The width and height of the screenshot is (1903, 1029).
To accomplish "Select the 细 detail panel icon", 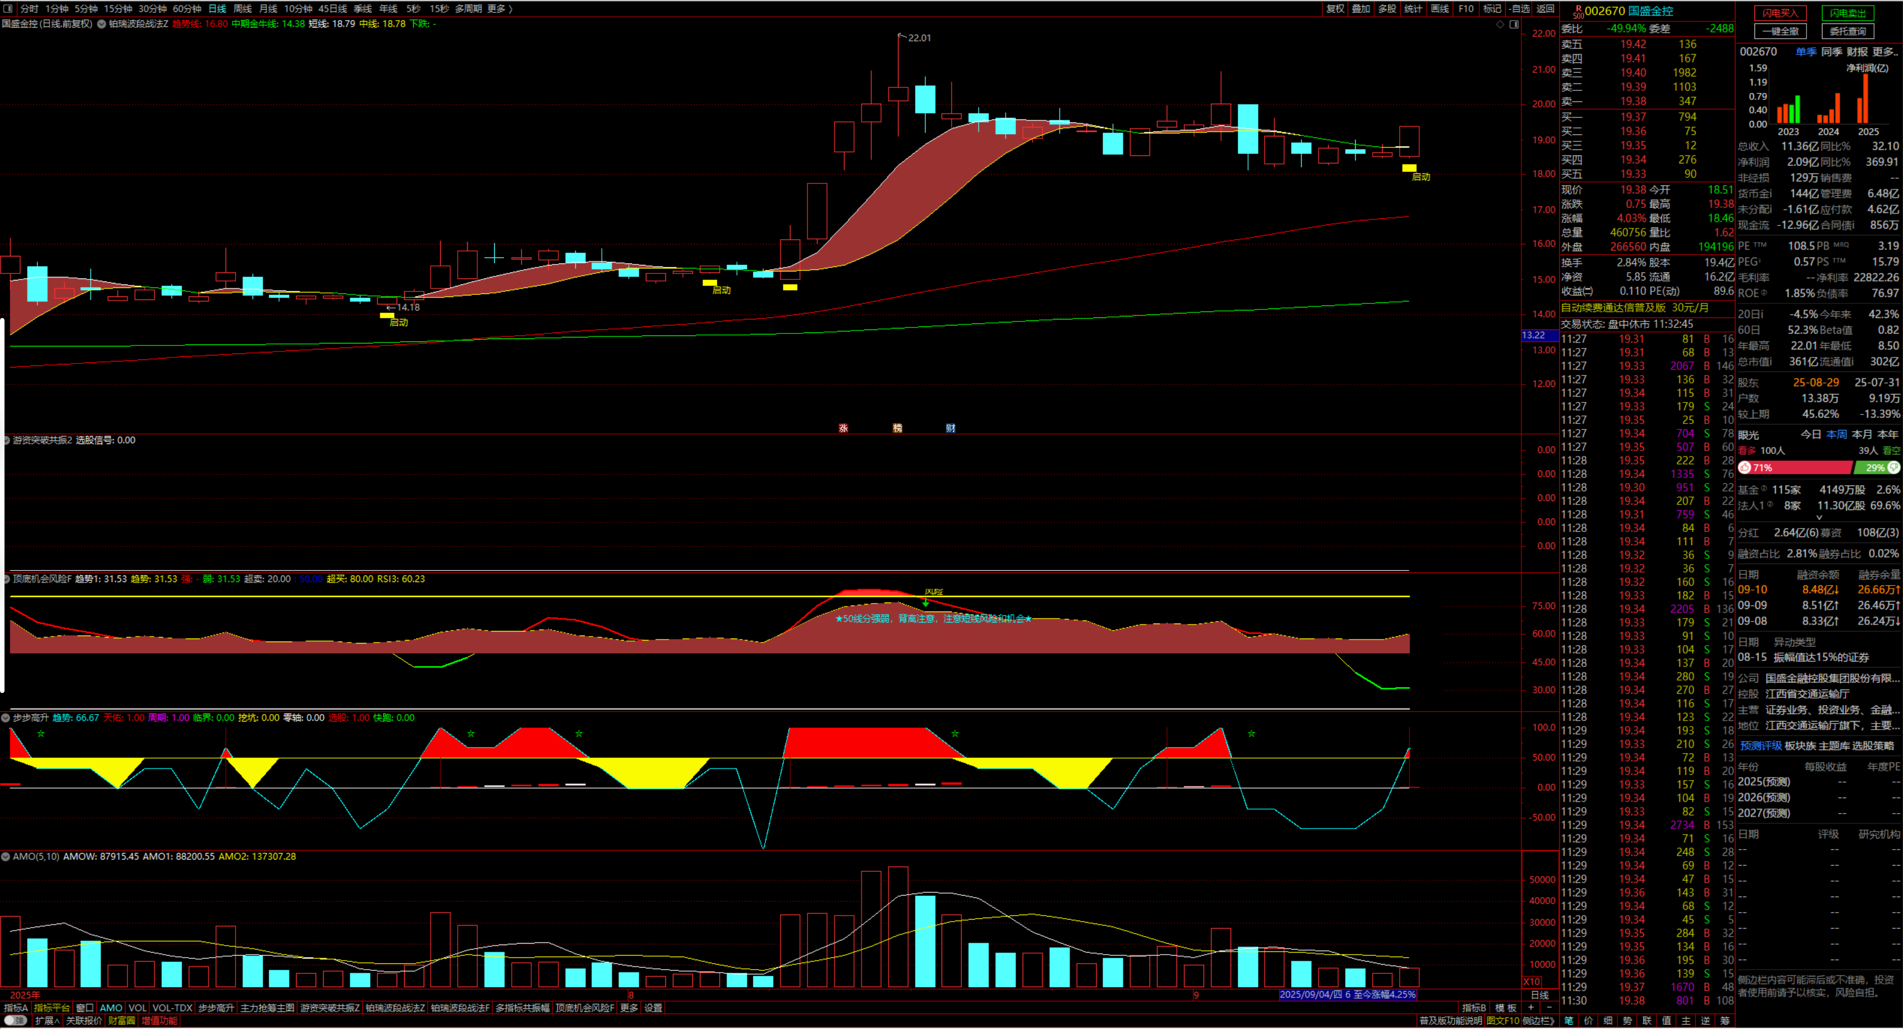I will 1607,1021.
